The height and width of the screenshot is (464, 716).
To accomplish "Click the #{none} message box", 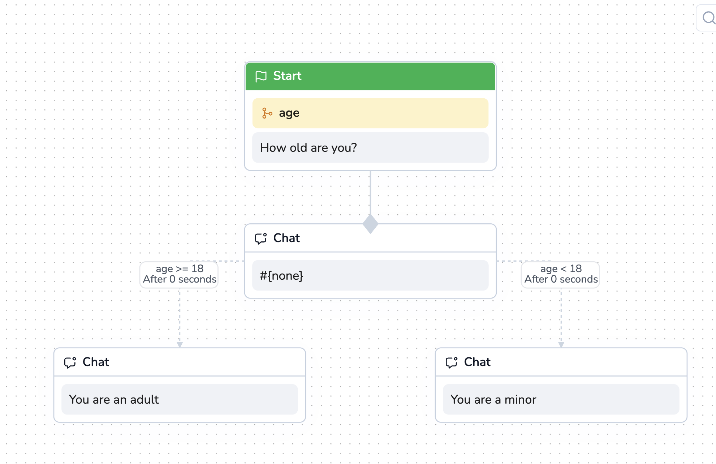I will (370, 276).
